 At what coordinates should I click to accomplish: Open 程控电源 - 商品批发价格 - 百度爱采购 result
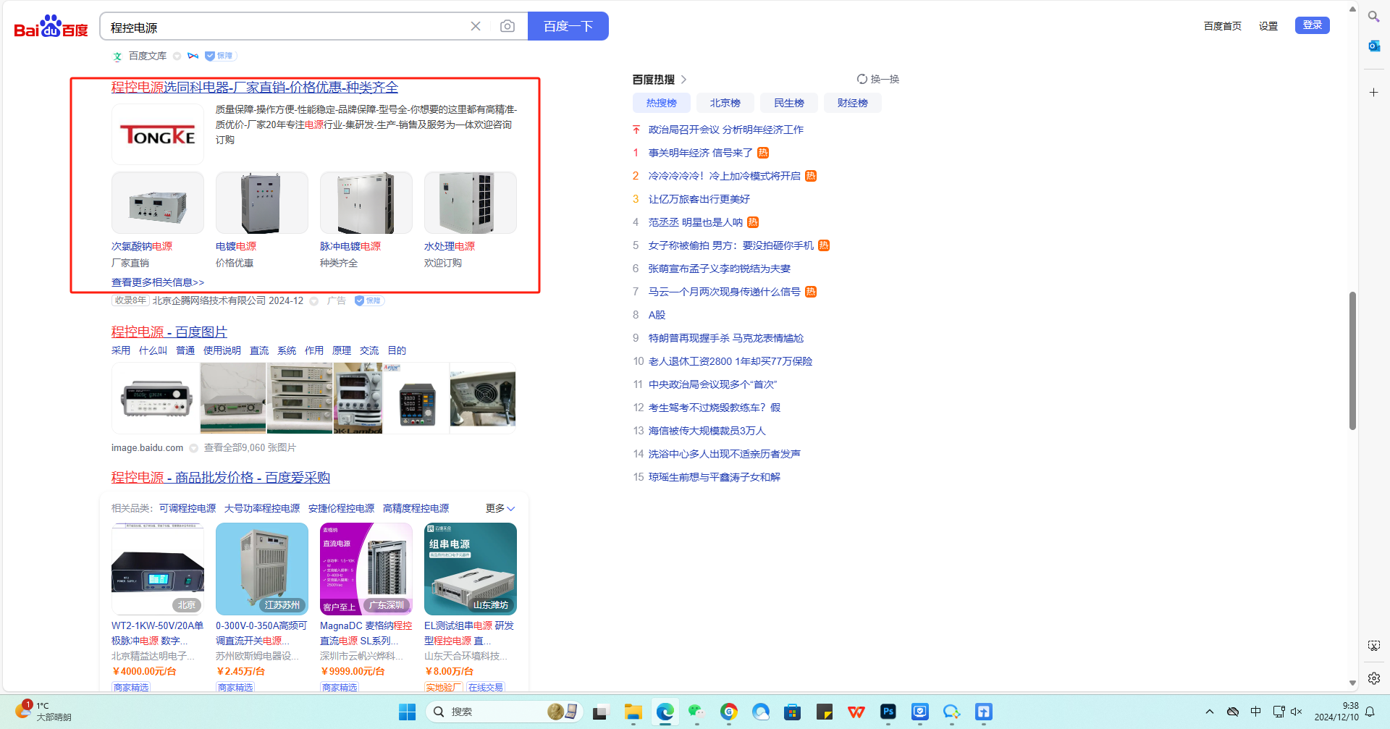(x=221, y=478)
